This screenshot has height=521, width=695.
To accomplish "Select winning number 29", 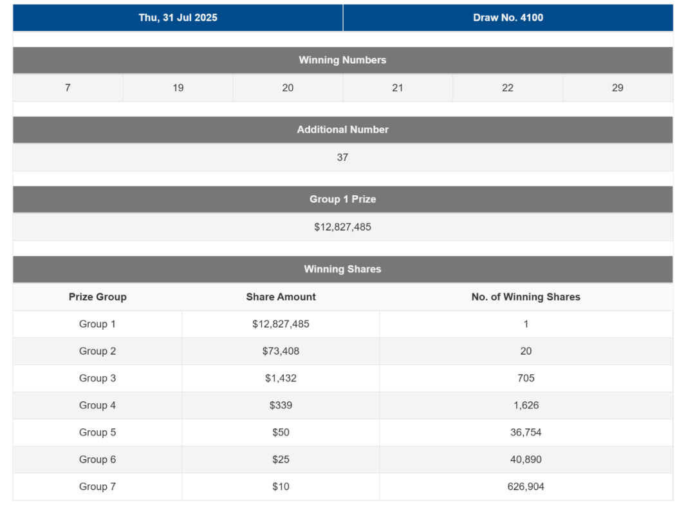I will [617, 88].
